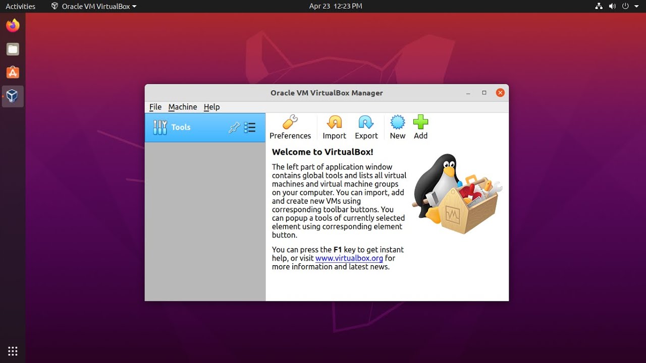The height and width of the screenshot is (363, 646).
Task: Launch Firefox from the Ubuntu dock
Action: click(x=13, y=25)
